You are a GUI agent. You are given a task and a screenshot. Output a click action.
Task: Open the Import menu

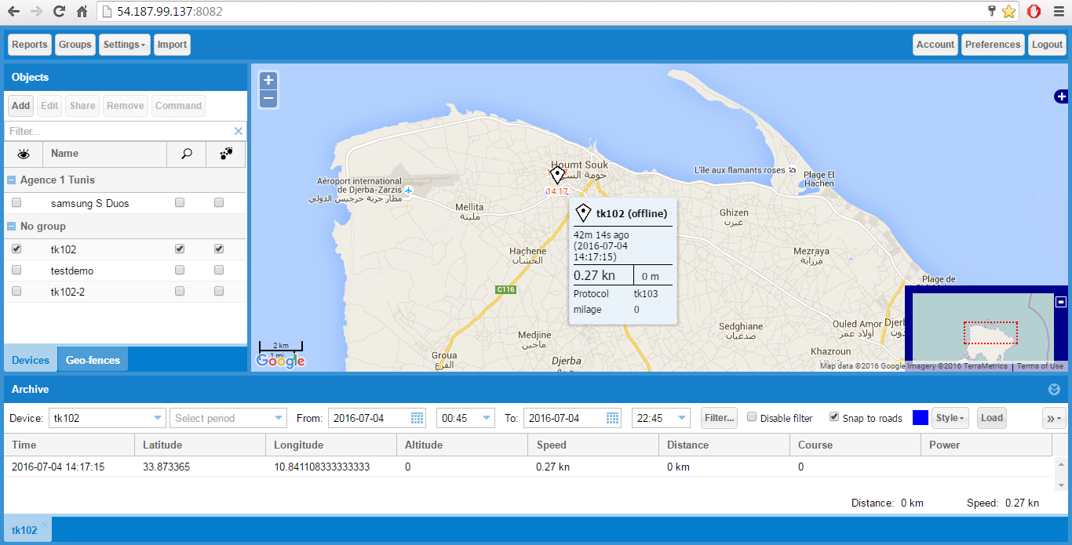pos(172,45)
